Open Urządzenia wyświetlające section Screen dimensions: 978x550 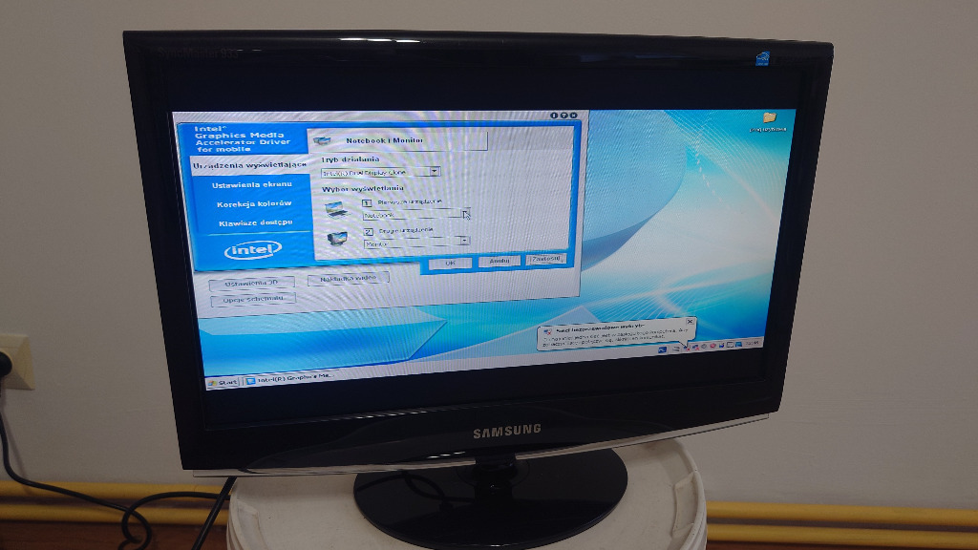249,165
